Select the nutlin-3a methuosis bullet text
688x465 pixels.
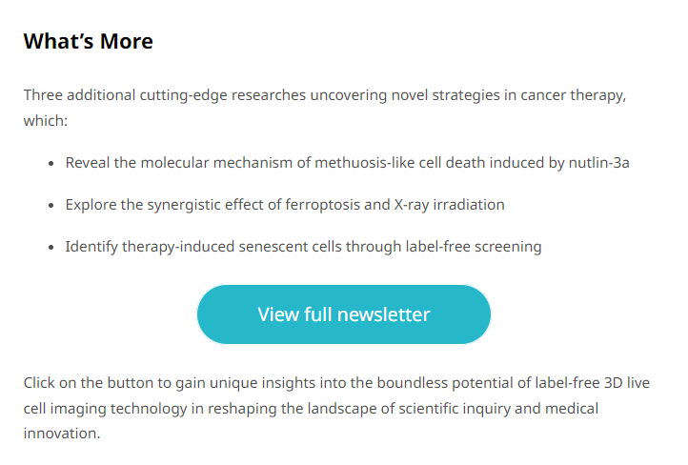348,163
